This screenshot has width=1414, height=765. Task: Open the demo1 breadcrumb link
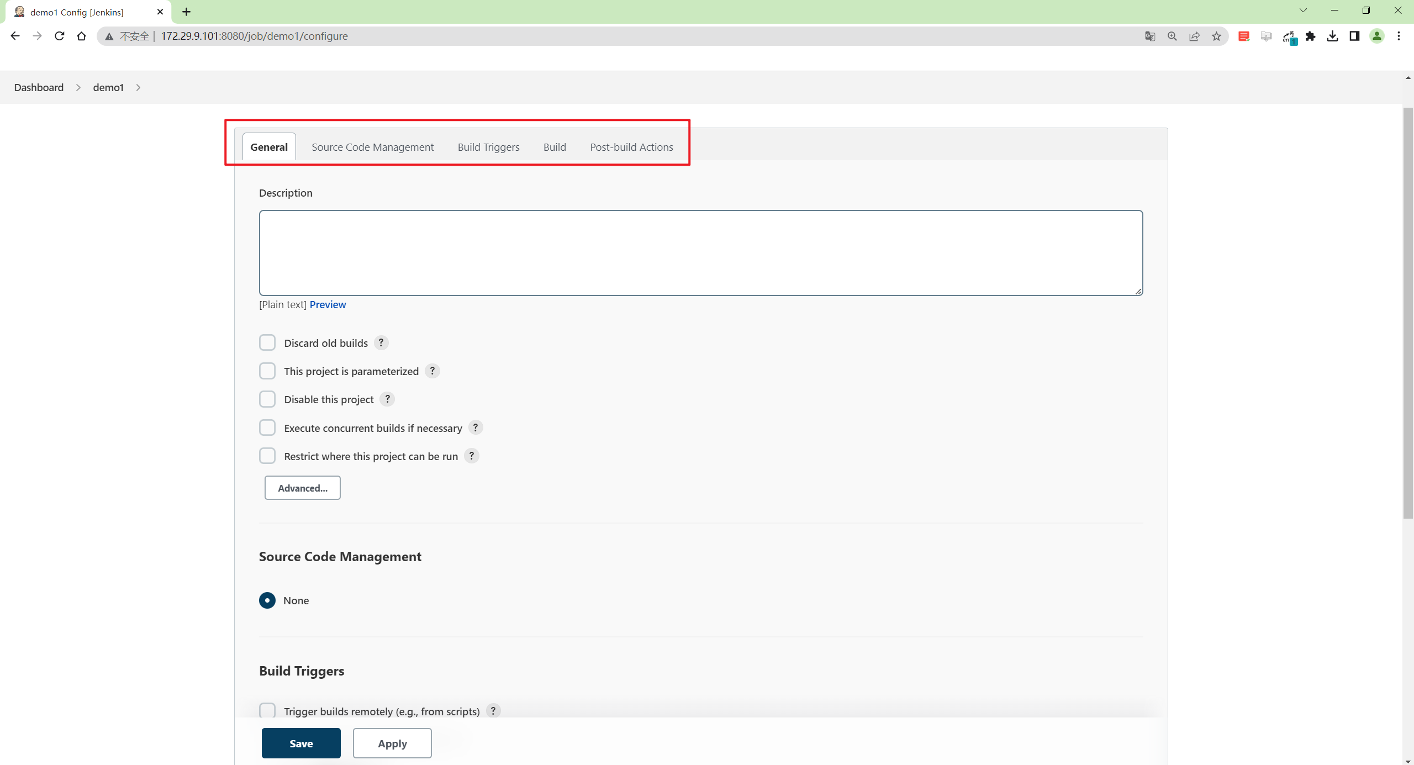[108, 87]
